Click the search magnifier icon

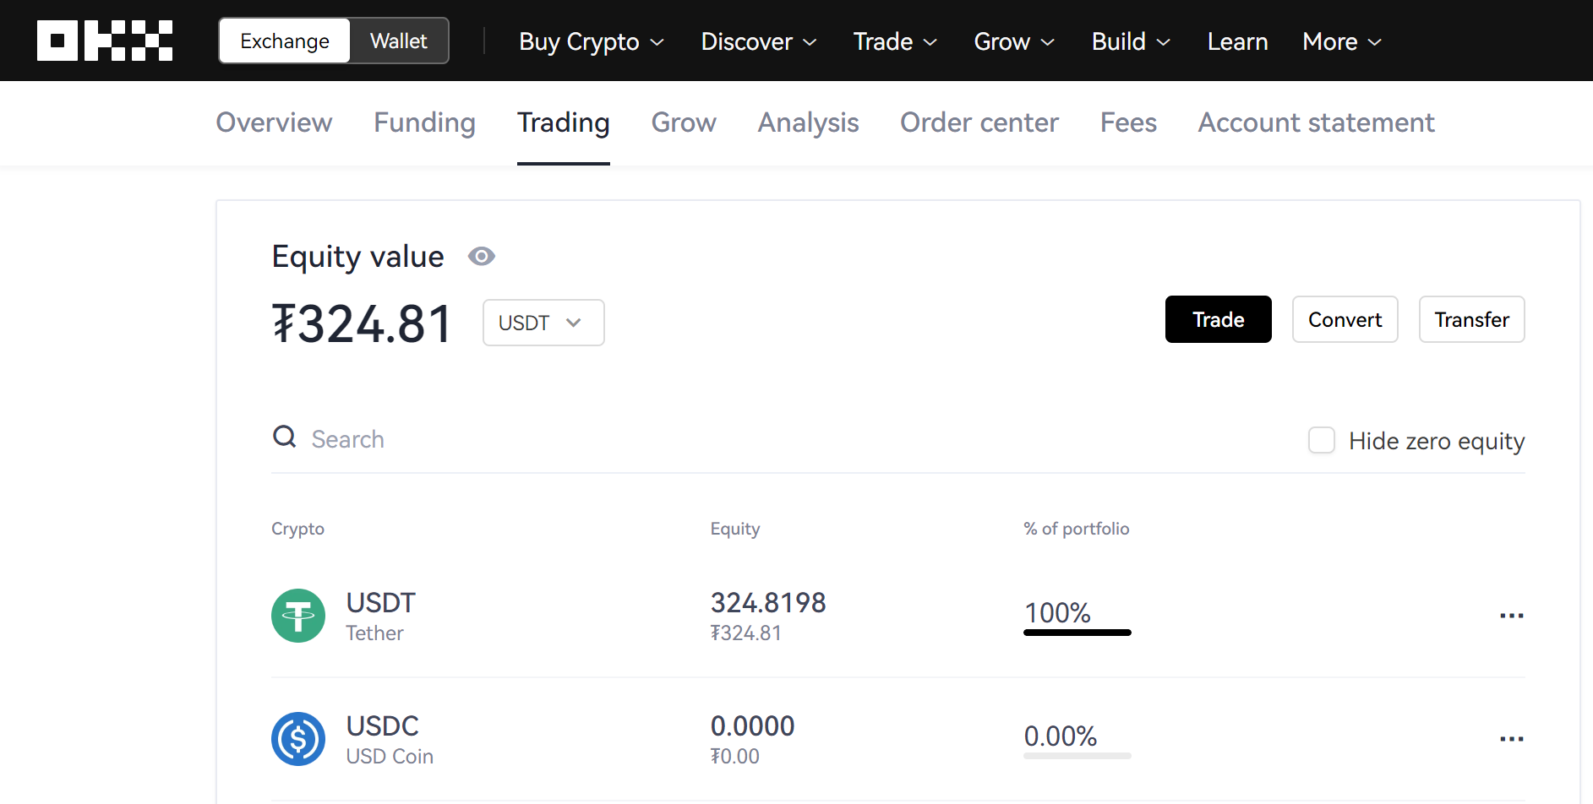(285, 437)
